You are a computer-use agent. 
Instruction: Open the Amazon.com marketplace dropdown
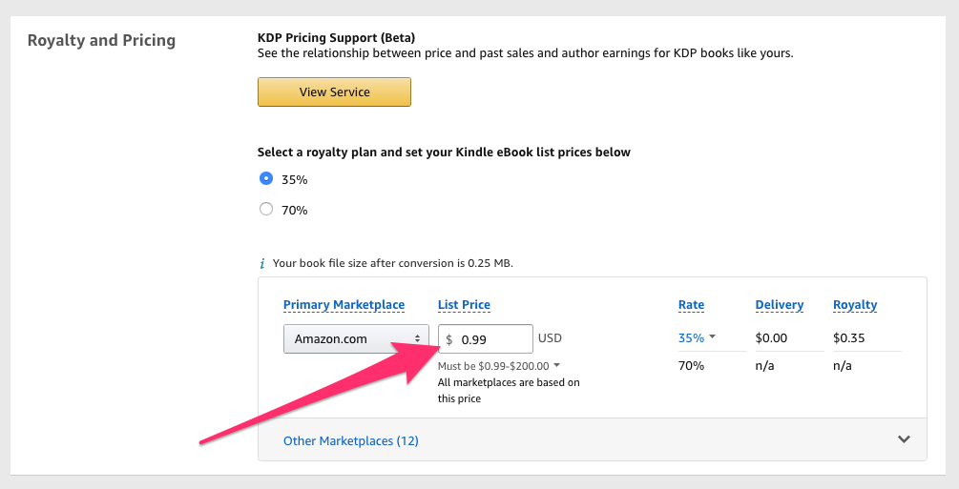(x=356, y=338)
